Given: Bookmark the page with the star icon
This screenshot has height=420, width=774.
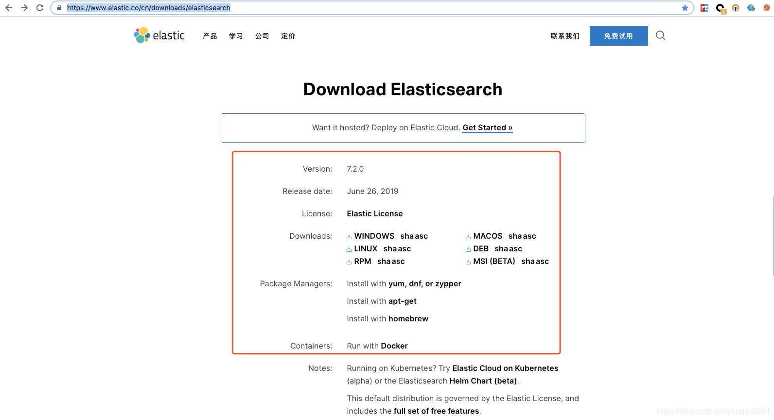Looking at the screenshot, I should click(x=685, y=8).
